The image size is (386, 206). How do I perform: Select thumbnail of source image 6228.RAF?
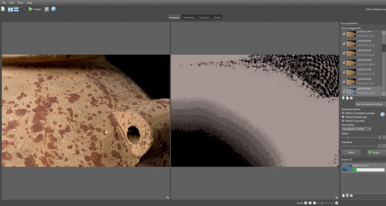(x=351, y=43)
